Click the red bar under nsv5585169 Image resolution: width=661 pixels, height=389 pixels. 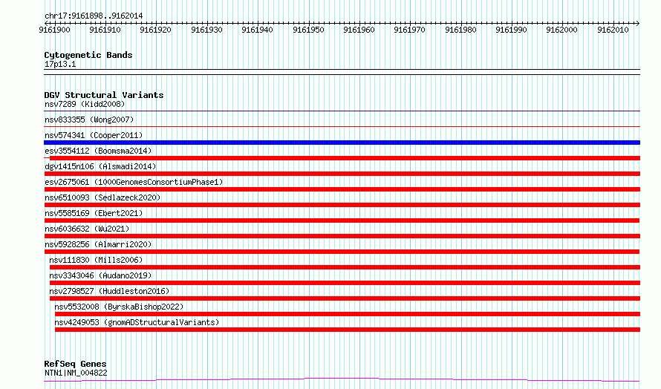(342, 220)
